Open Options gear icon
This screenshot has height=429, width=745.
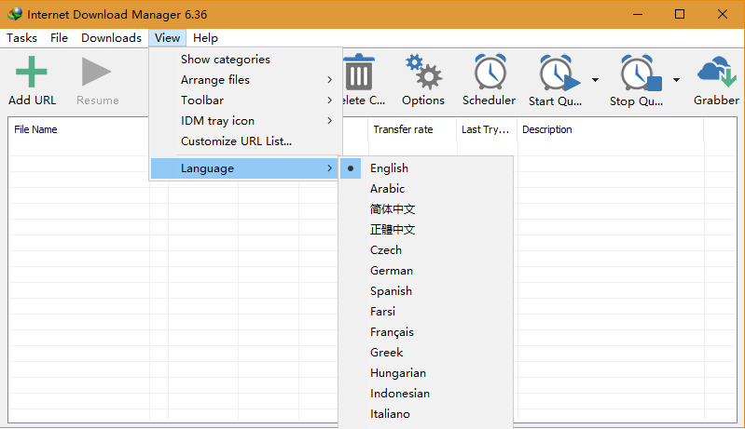[x=423, y=72]
